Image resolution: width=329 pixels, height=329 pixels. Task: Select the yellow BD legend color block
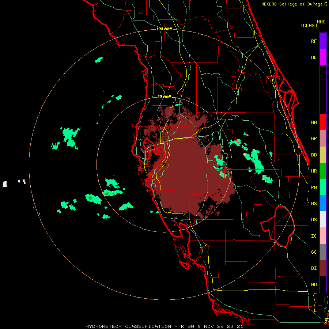coord(323,155)
